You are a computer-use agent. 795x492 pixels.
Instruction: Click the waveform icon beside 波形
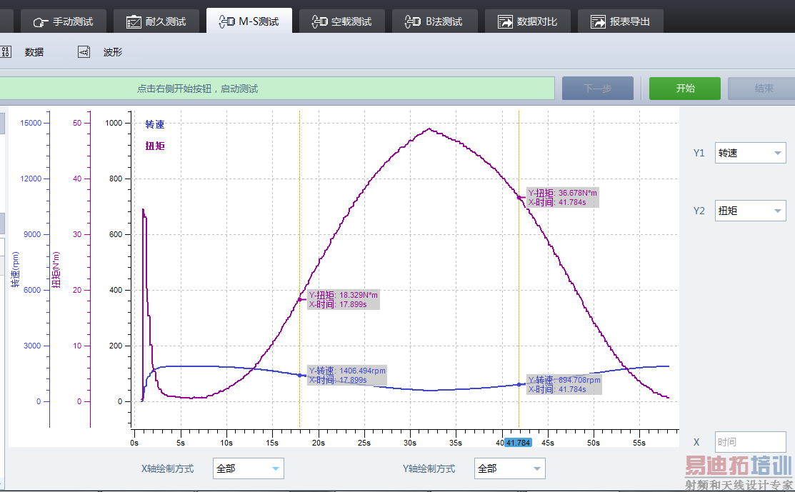tap(84, 51)
